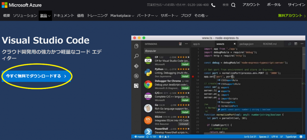This screenshot has width=307, height=140.
Task: Click 今すぐ無料でダウンロードする button
Action: pos(36,76)
